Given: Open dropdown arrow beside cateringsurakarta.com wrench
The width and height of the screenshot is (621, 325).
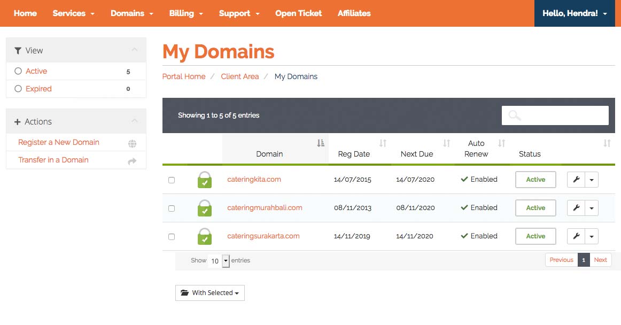Looking at the screenshot, I should (592, 236).
